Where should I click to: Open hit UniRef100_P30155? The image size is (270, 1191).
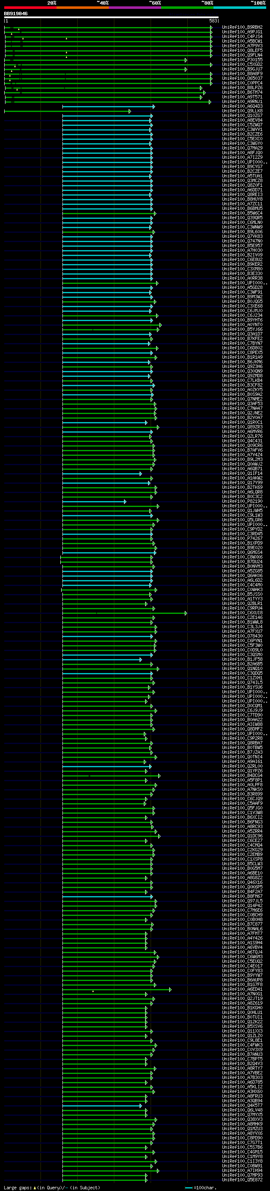pyautogui.click(x=242, y=60)
